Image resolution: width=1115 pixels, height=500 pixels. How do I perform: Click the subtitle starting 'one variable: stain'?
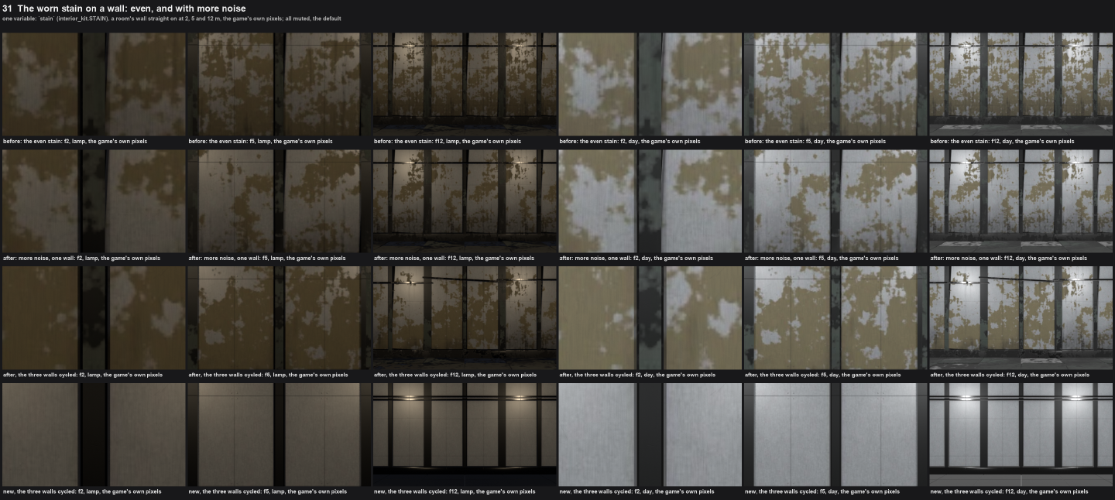click(x=172, y=19)
